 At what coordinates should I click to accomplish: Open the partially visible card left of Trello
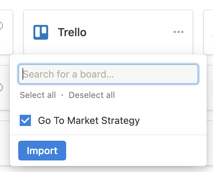click(x=6, y=32)
